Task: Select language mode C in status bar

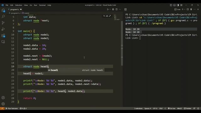Action: pos(165,108)
